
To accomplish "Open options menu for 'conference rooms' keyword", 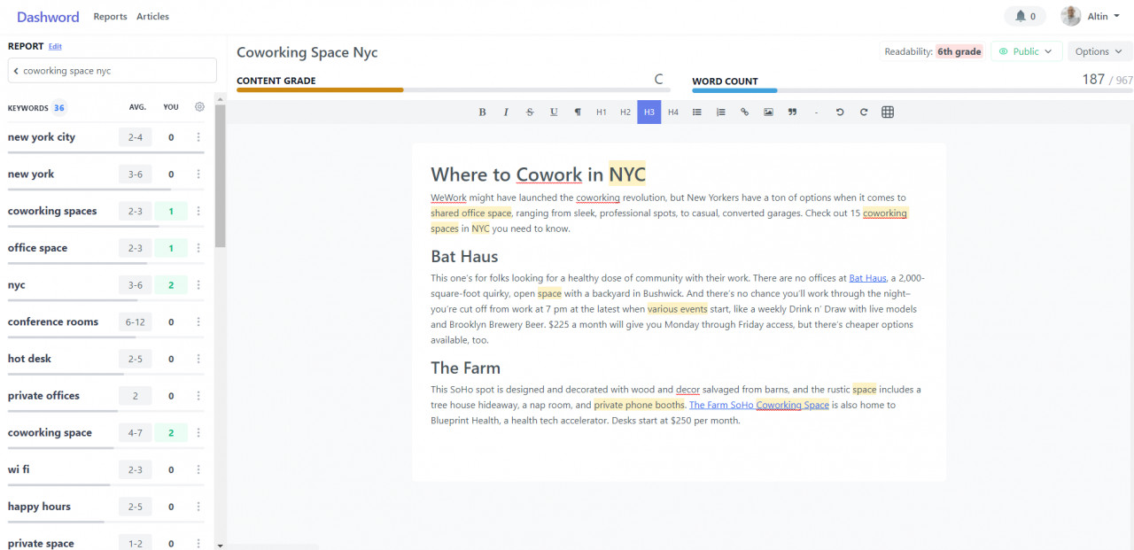I will pos(198,322).
